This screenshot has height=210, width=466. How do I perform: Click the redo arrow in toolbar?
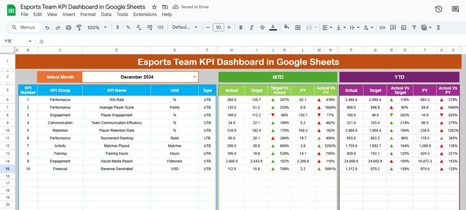(x=58, y=27)
